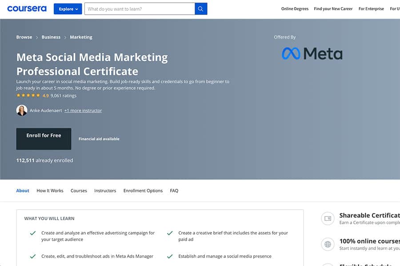Viewport: 400px width, 266px height.
Task: Open Find your New Career link
Action: (333, 9)
